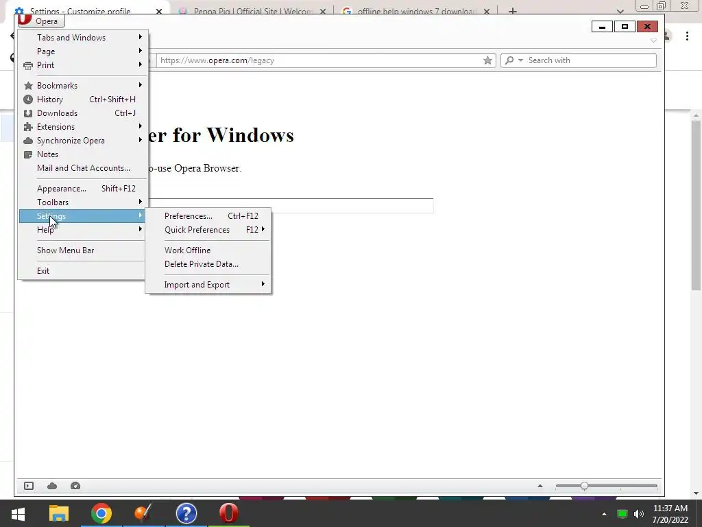Open the Toolbars submenu
This screenshot has width=702, height=527.
83,202
